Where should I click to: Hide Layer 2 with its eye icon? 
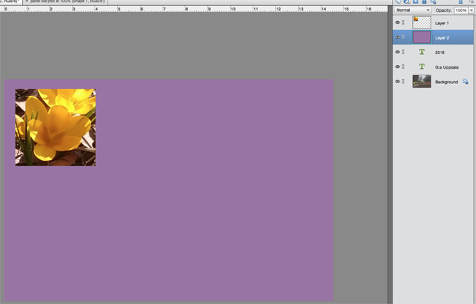398,37
